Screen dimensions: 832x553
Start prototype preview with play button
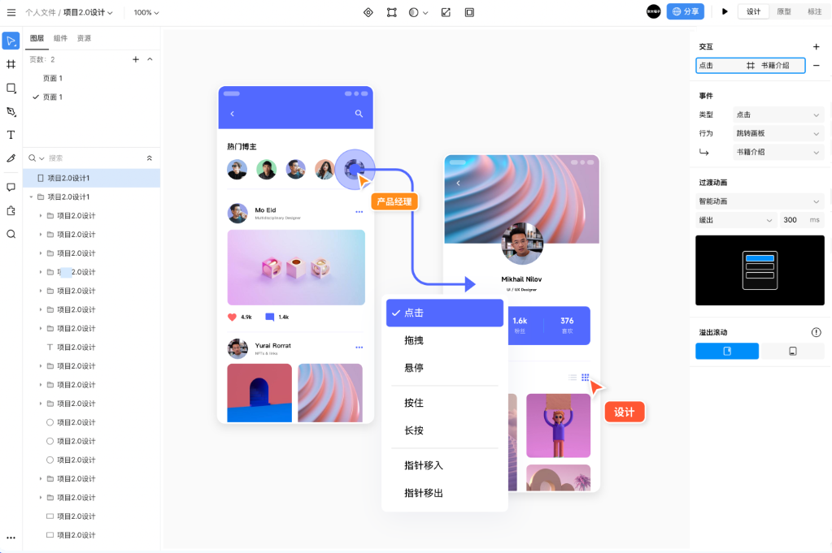pyautogui.click(x=725, y=11)
